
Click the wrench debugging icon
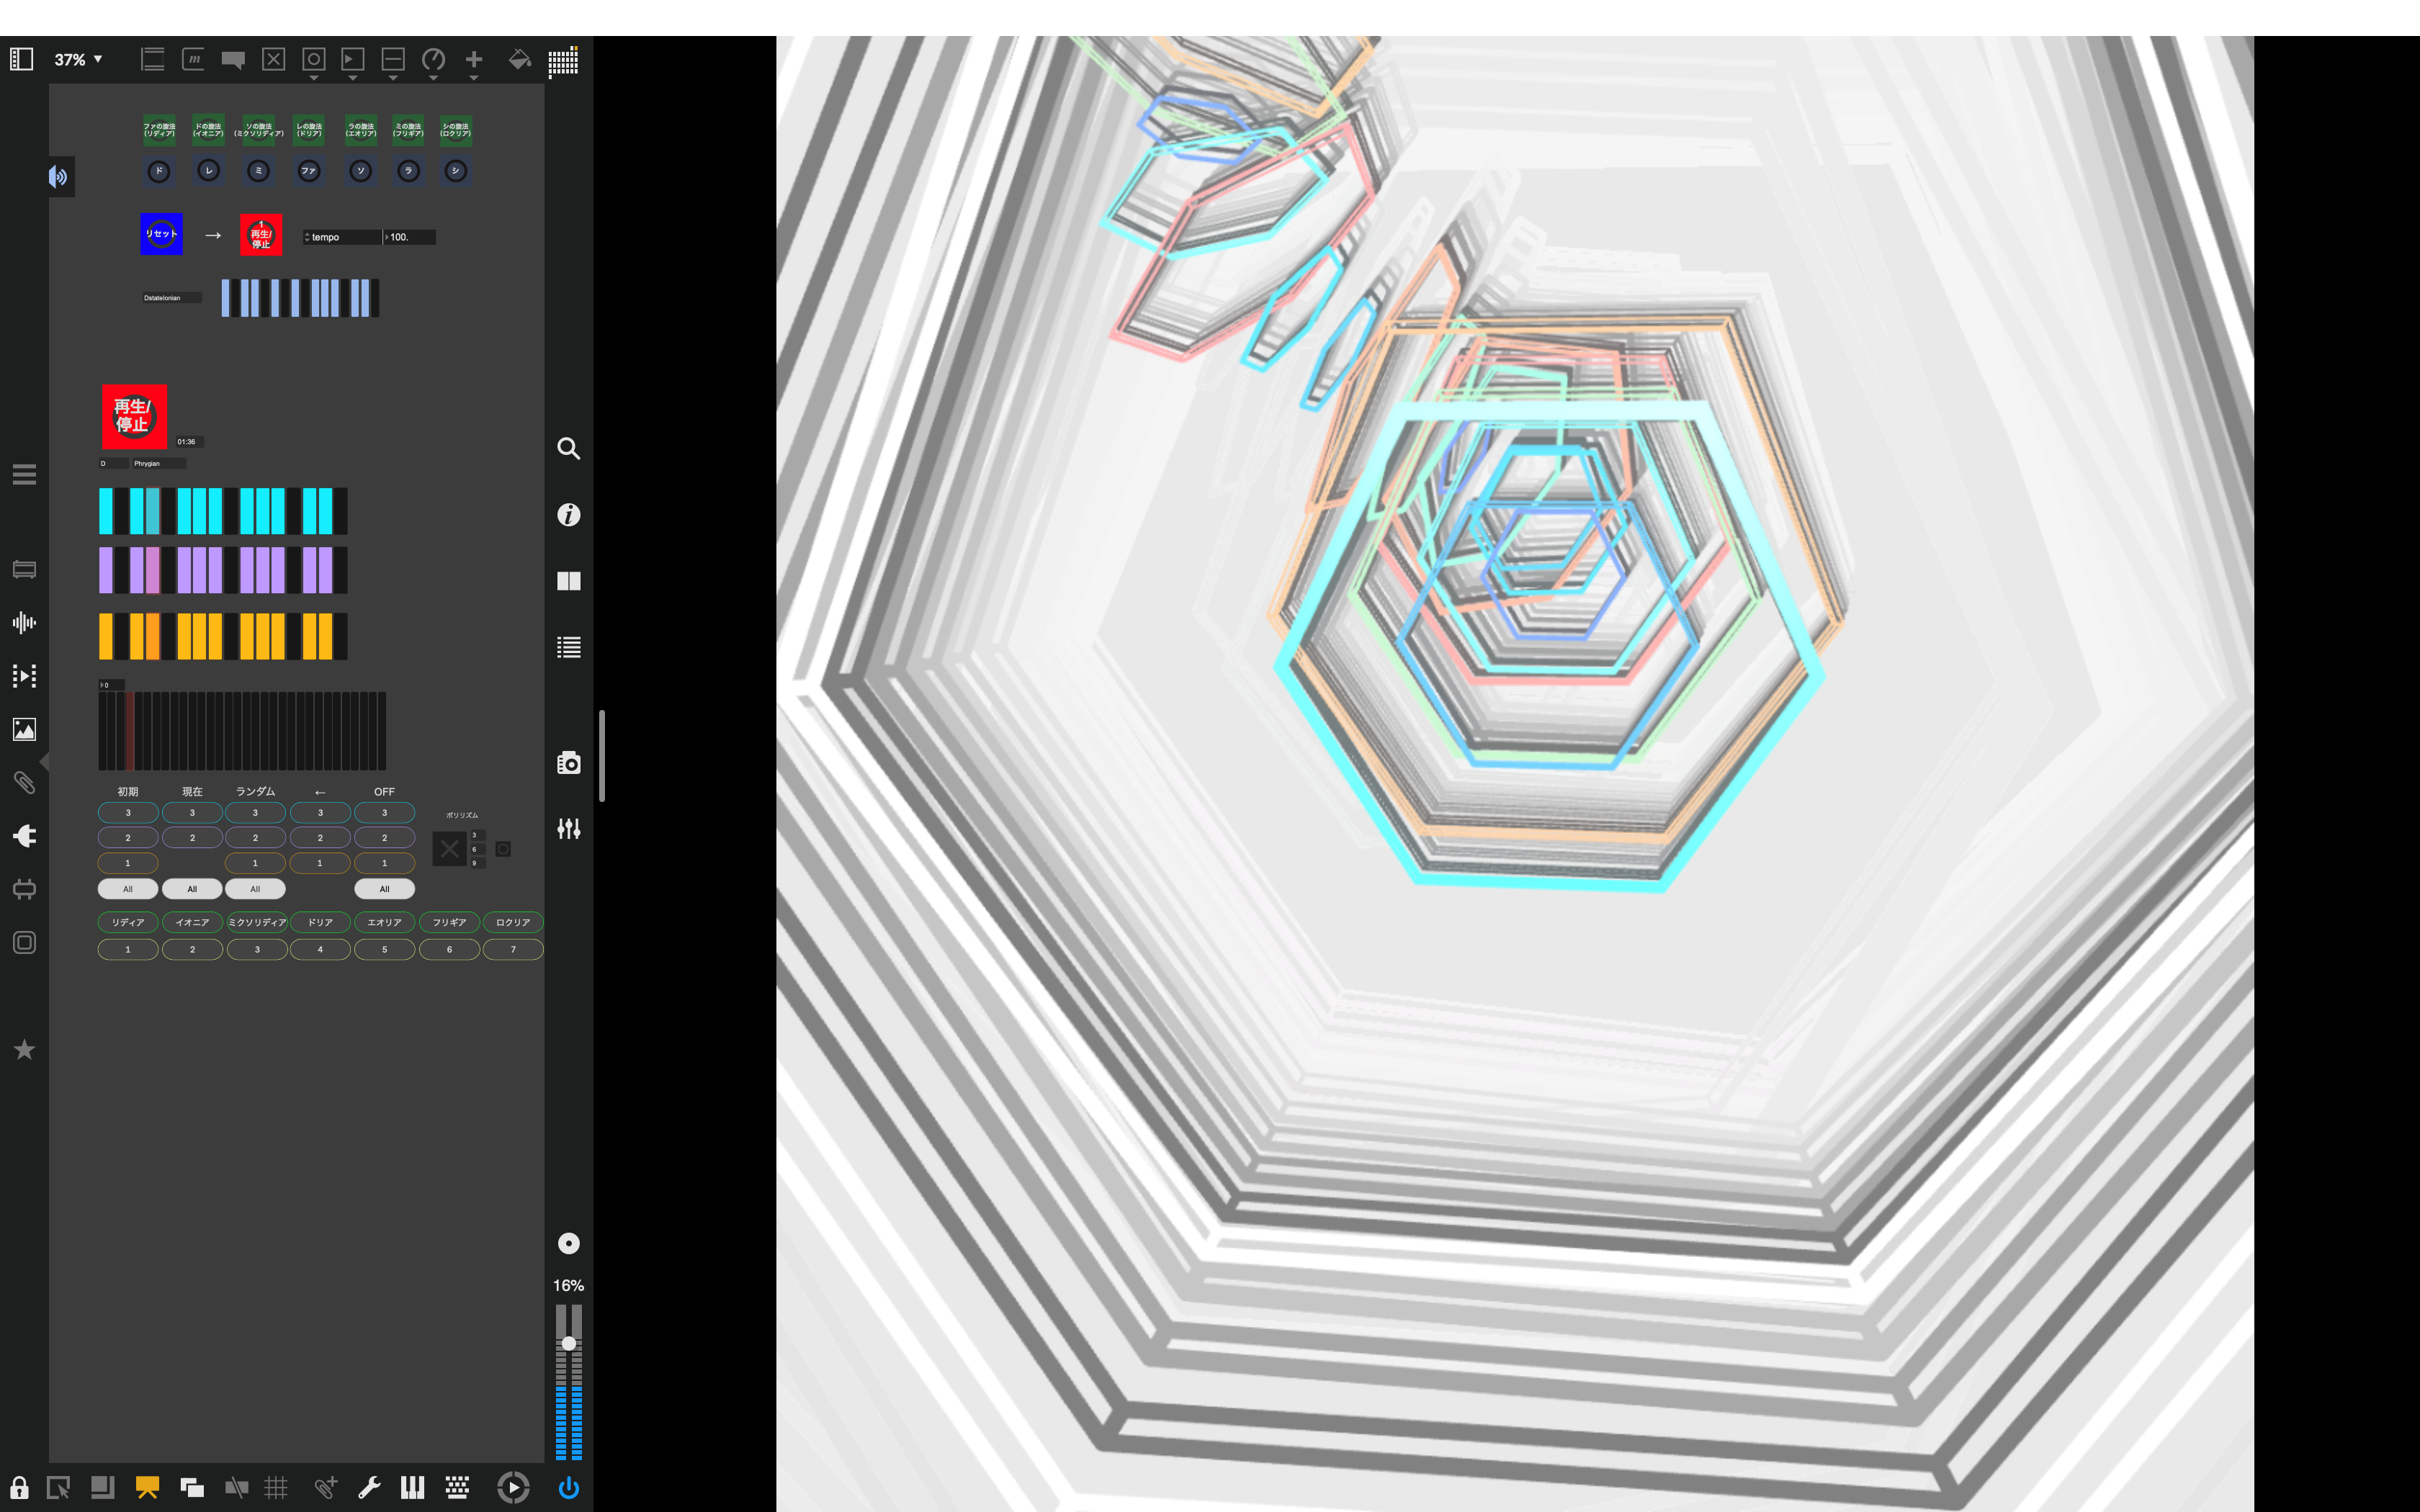(369, 1487)
